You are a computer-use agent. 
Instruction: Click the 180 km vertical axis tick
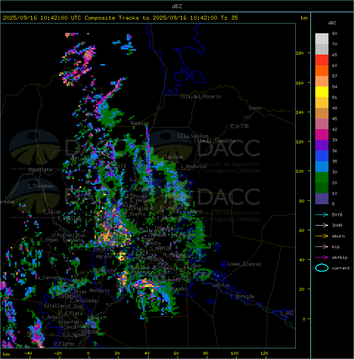(x=300, y=53)
